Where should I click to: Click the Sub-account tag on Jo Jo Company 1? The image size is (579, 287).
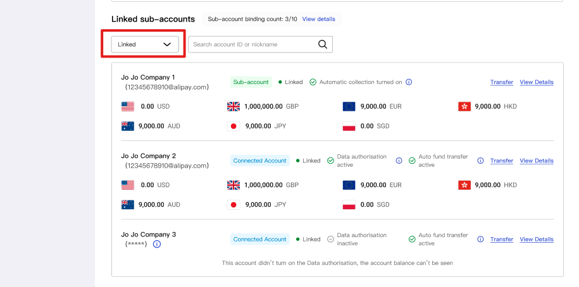point(251,82)
